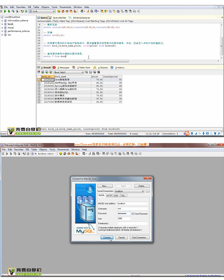The height and width of the screenshot is (280, 224).
Task: Check the row checkbox for book 20150202
Action: click(39, 83)
